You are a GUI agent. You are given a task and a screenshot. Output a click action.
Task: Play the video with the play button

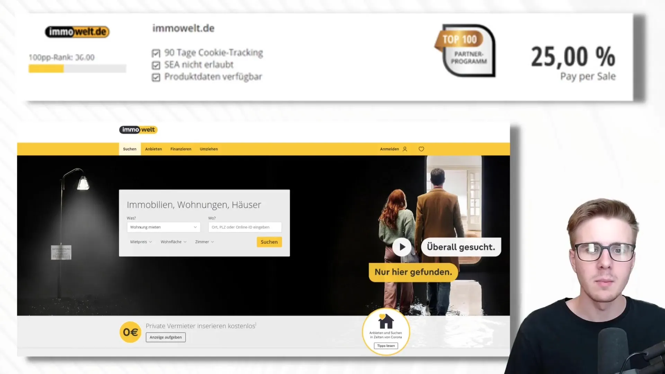coord(402,247)
